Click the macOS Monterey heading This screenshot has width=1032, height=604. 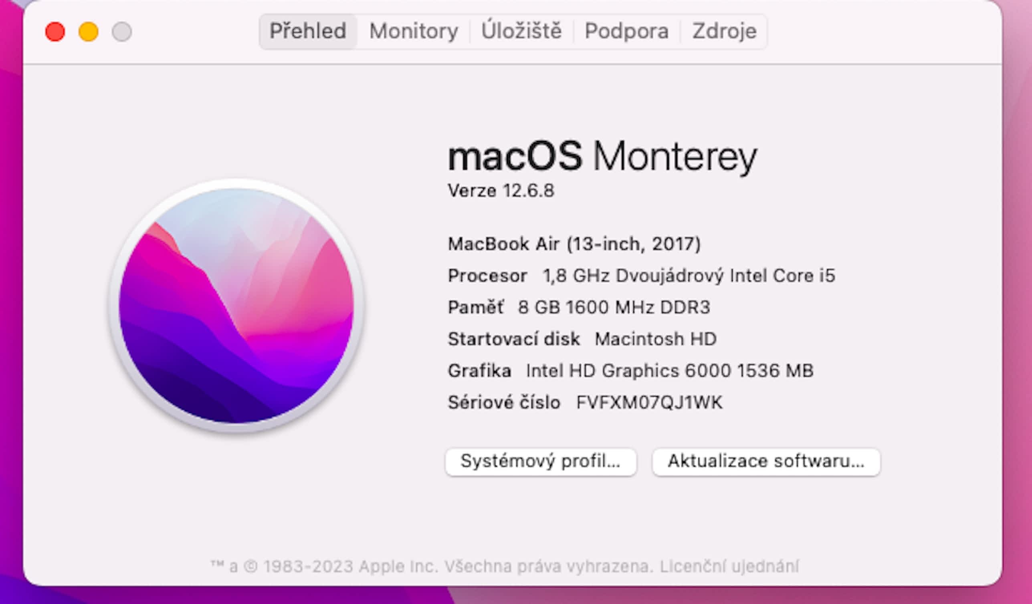(602, 157)
